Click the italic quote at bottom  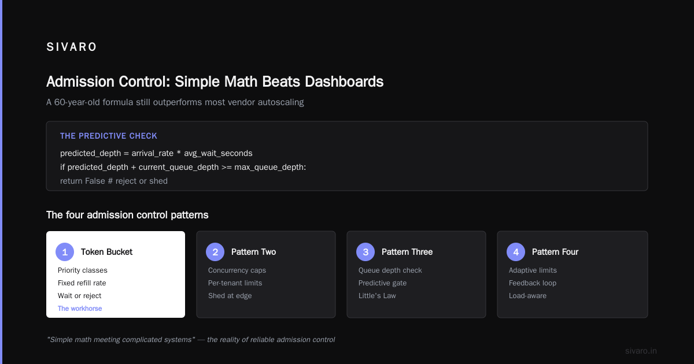coord(191,340)
